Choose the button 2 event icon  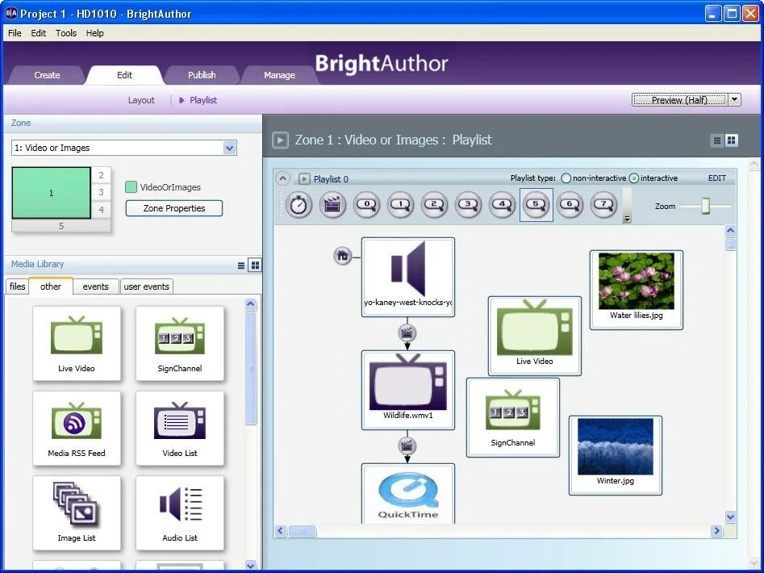(434, 205)
